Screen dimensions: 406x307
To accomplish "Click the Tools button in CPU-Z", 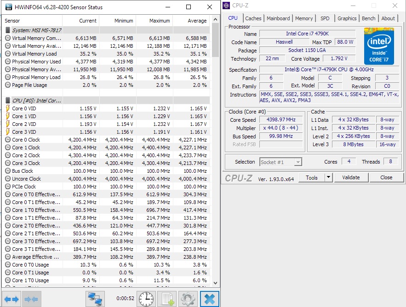I will [x=311, y=177].
